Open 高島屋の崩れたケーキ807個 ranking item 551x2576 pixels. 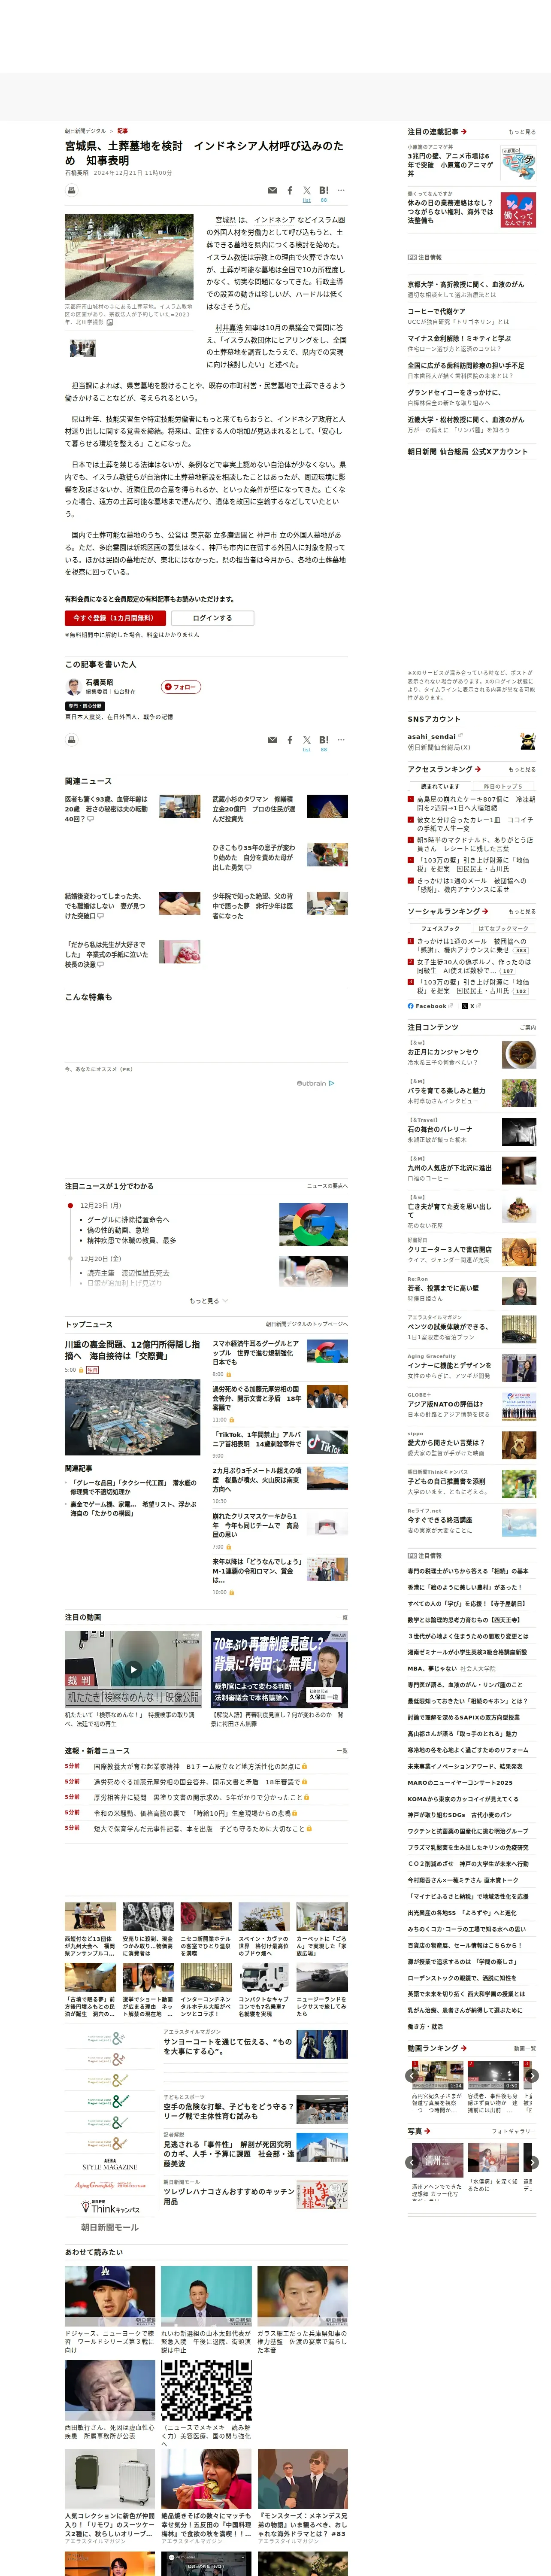pos(475,804)
